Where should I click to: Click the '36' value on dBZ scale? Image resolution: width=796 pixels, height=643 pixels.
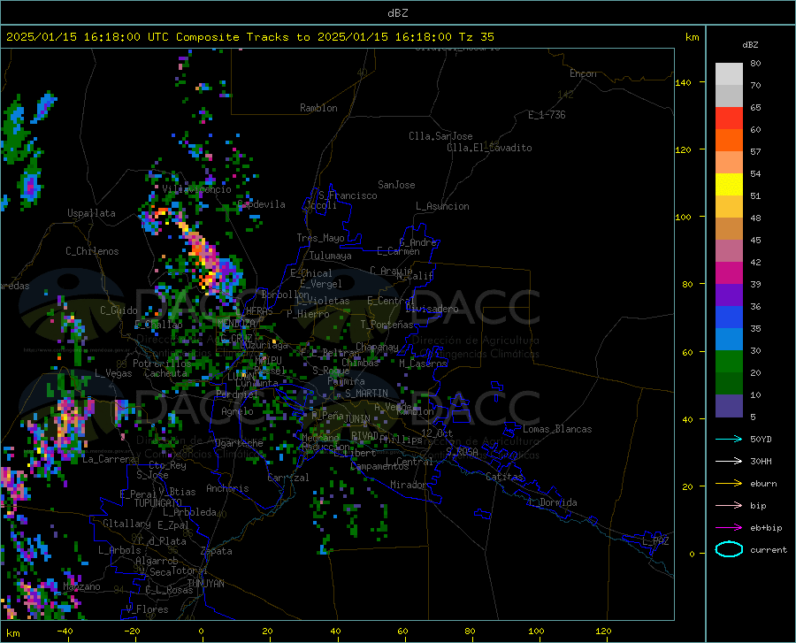pyautogui.click(x=755, y=307)
